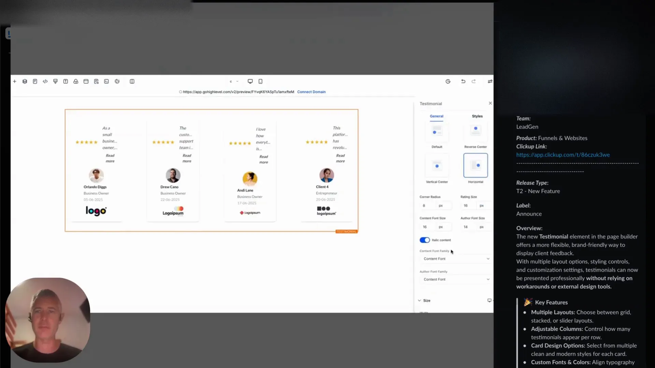Open the Author Font Family dropdown
This screenshot has width=655, height=368.
pyautogui.click(x=455, y=279)
